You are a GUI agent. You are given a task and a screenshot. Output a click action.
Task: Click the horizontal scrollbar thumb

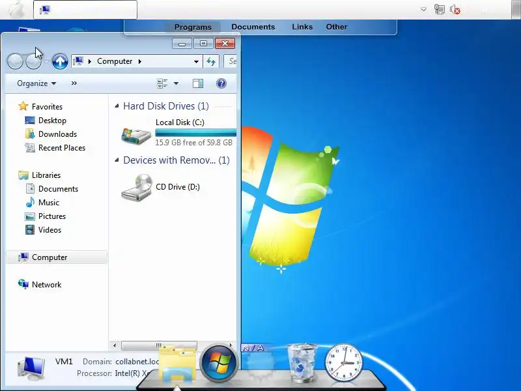click(x=159, y=345)
